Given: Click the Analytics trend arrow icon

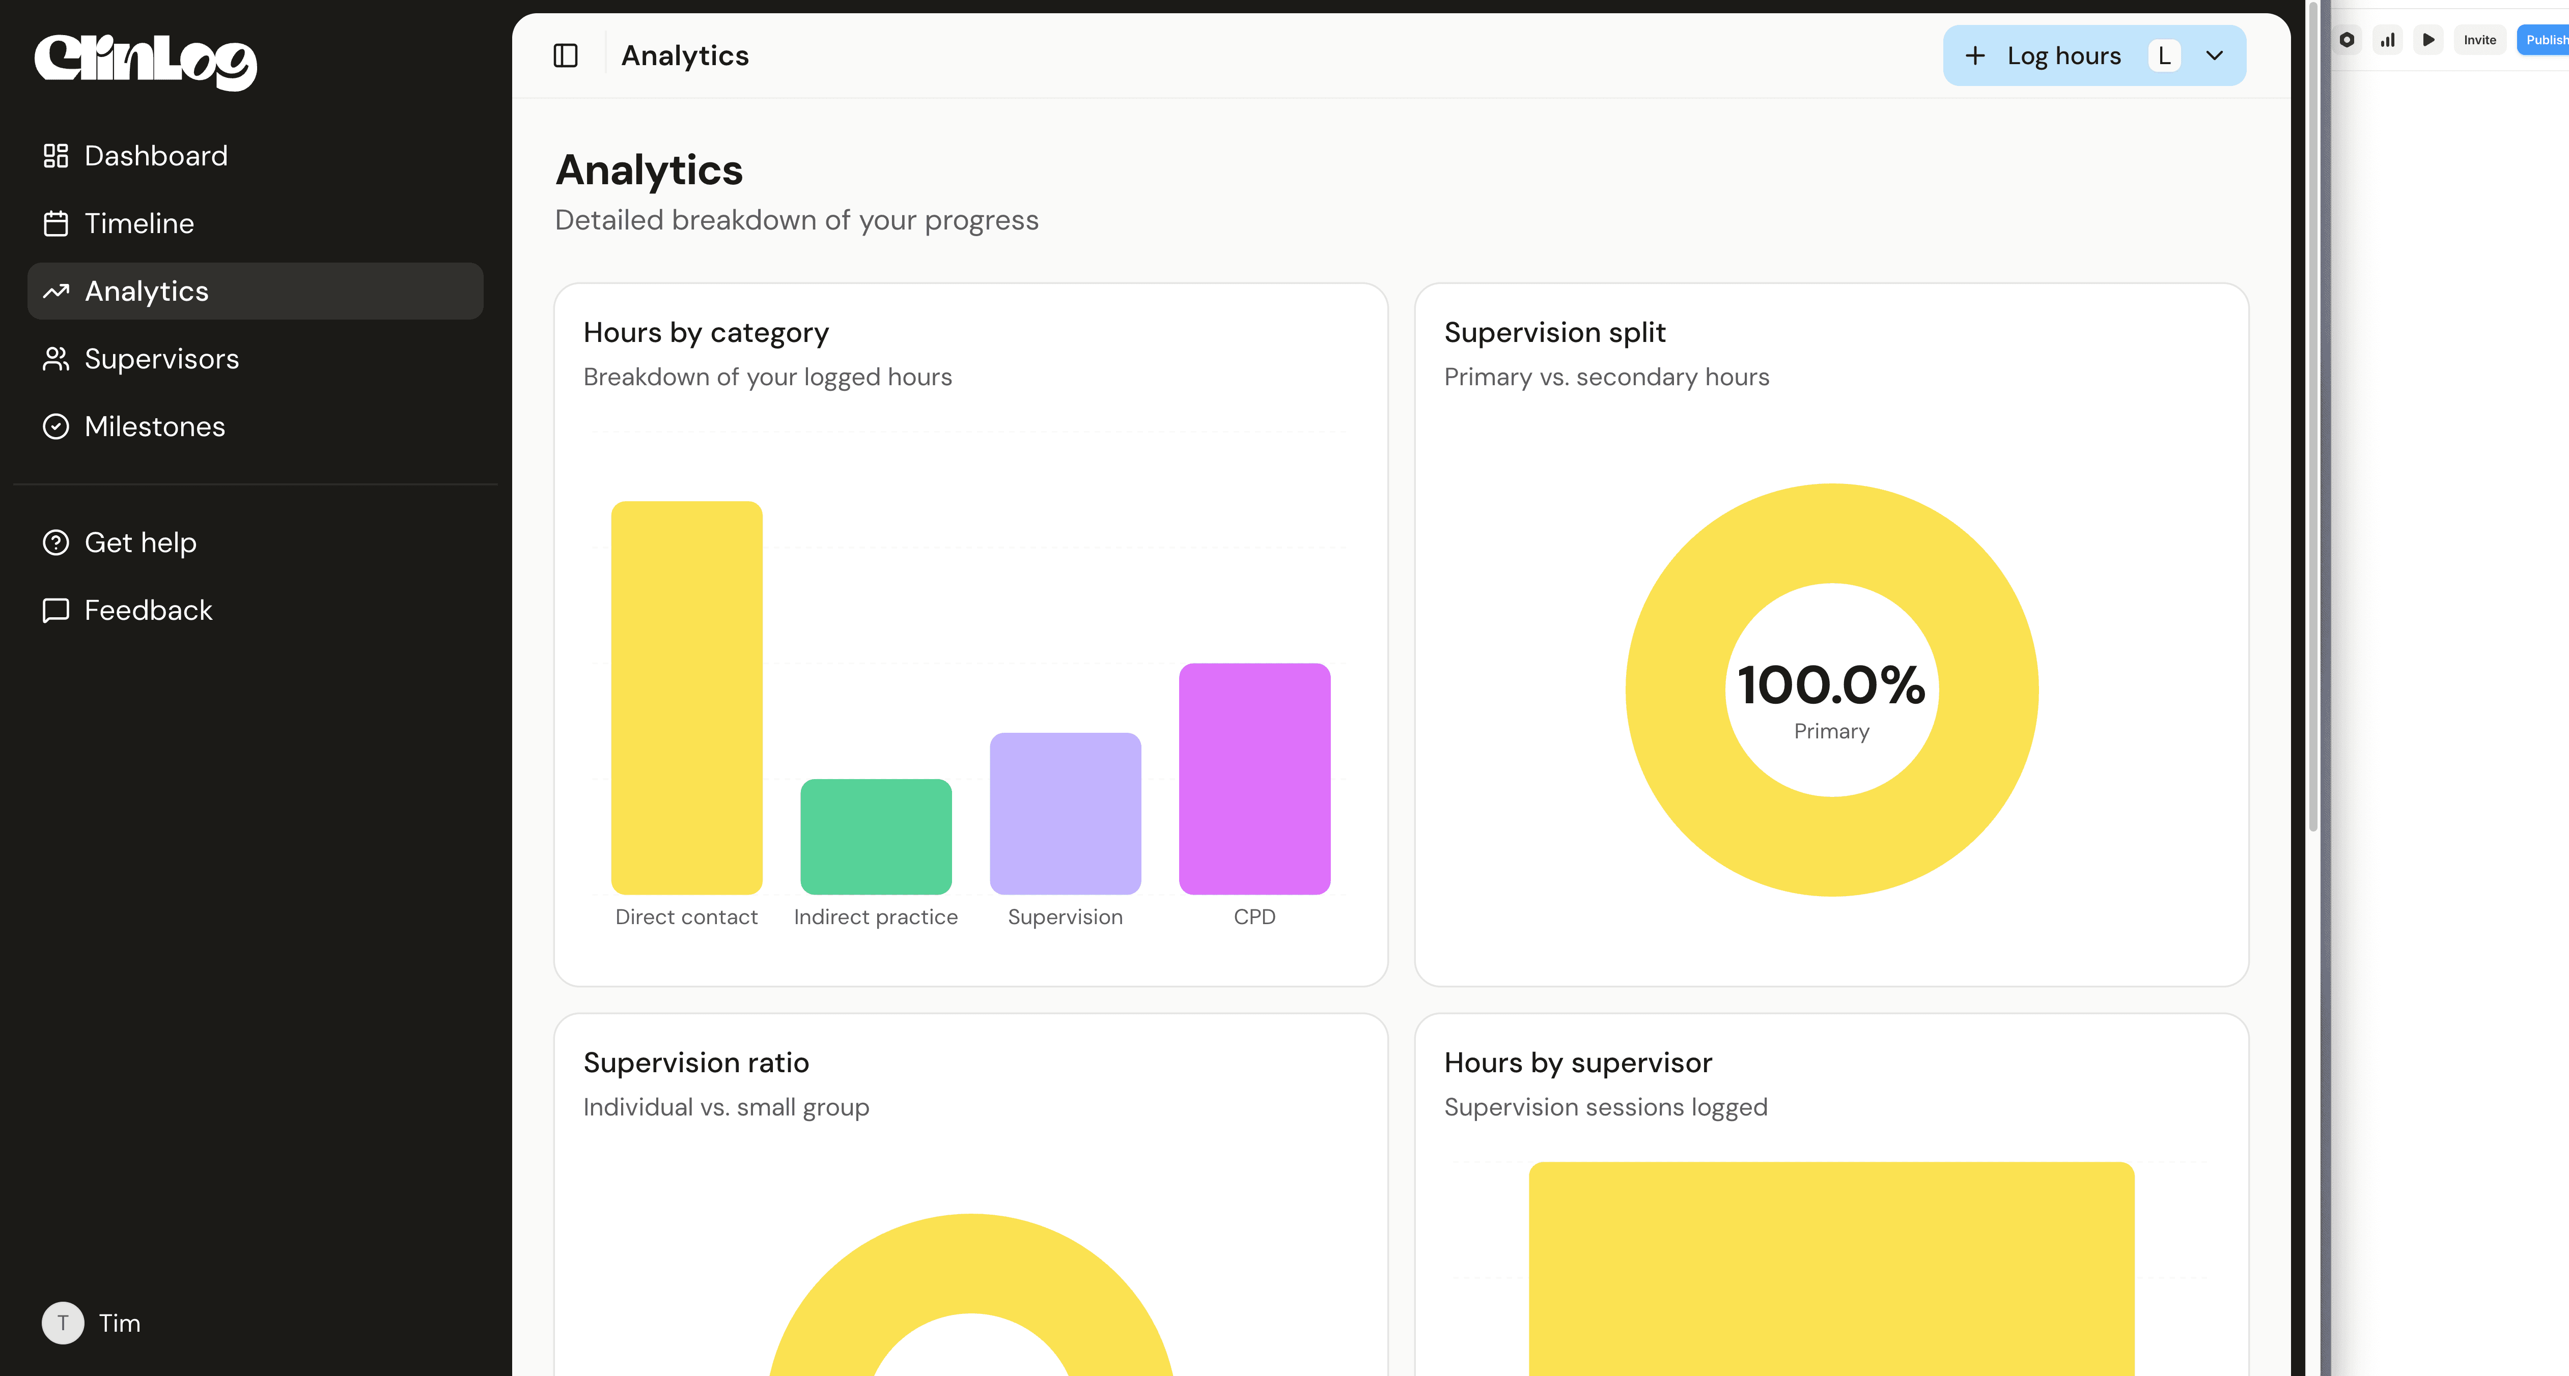Looking at the screenshot, I should pos(56,291).
